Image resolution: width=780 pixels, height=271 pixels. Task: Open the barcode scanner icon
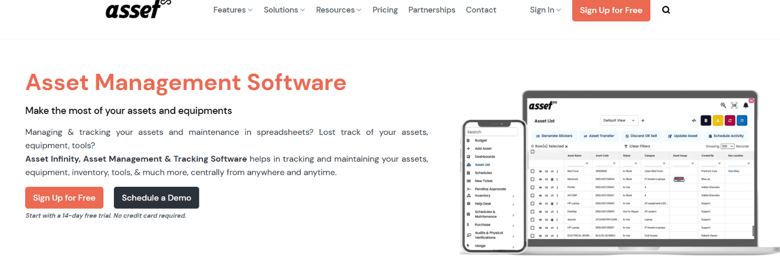(734, 105)
